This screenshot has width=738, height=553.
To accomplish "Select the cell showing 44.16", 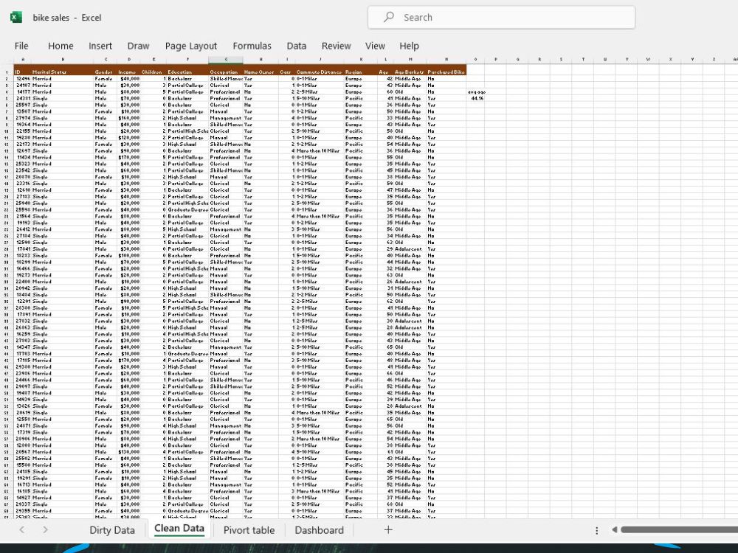I will (x=476, y=98).
